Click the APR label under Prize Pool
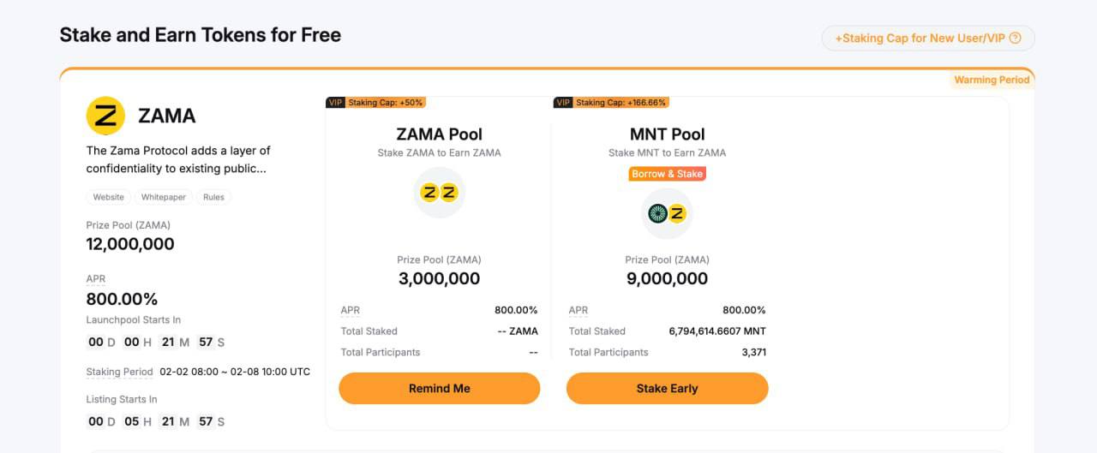Screen dimensions: 1097x453 click(96, 279)
